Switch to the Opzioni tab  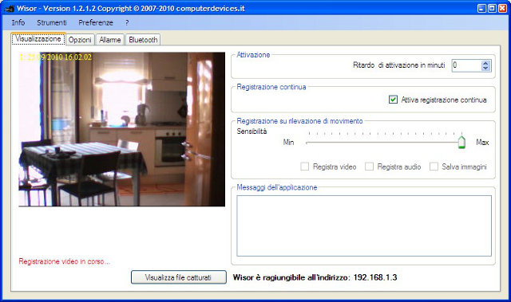80,40
